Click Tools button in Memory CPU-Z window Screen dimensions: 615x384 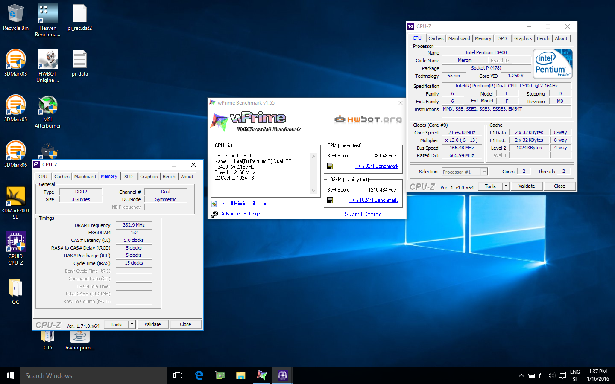tap(116, 324)
